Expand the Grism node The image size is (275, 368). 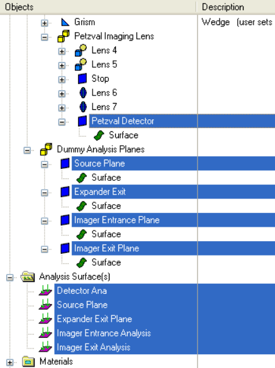pyautogui.click(x=44, y=23)
